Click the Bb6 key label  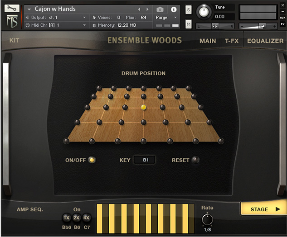67,228
